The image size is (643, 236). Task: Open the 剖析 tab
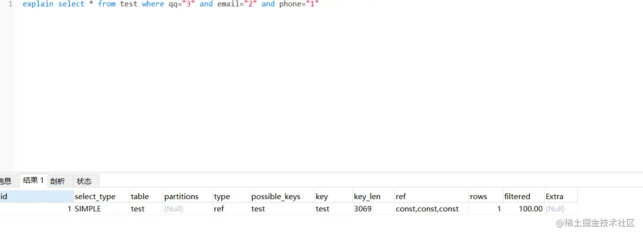(58, 181)
